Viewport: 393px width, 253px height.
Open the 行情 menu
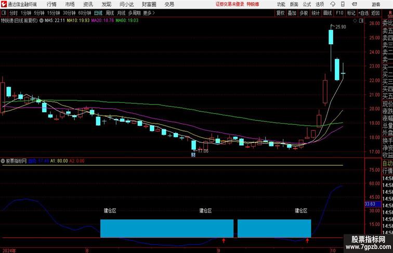click(51, 4)
